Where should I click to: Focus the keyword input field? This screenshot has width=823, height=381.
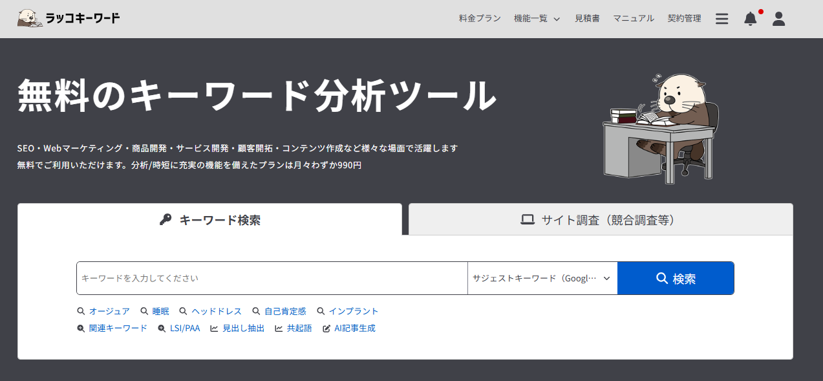272,278
